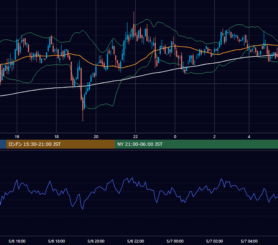
Task: Click the ロンドン 15:30-21:00 JST session bar
Action: 61,144
